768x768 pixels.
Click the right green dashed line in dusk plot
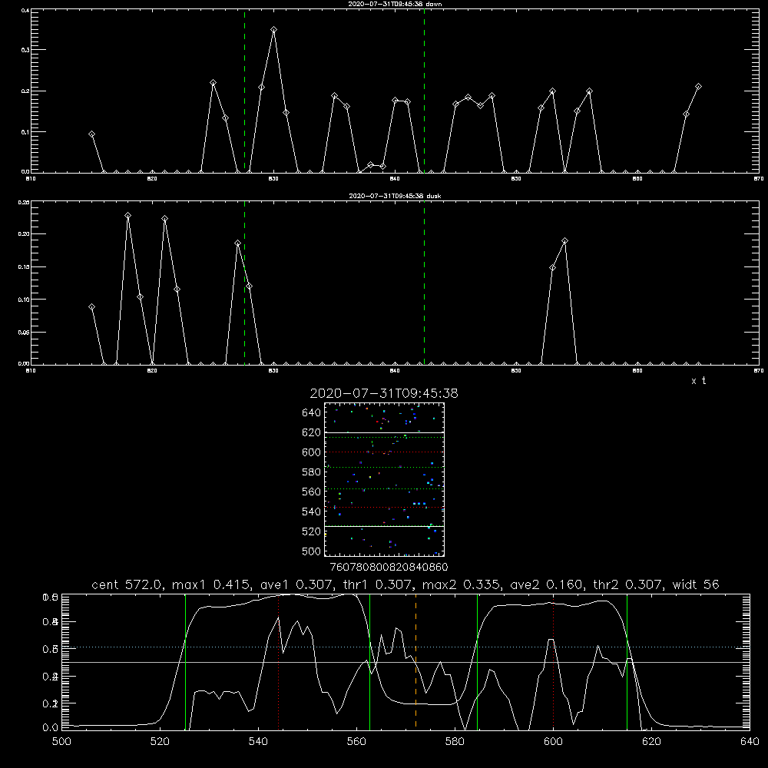(424, 283)
